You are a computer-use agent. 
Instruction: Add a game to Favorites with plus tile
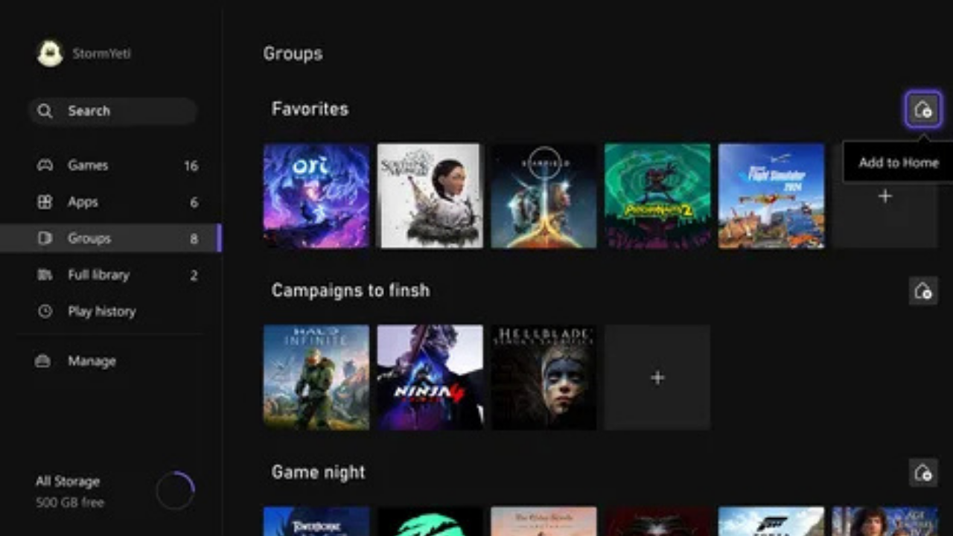(x=885, y=196)
